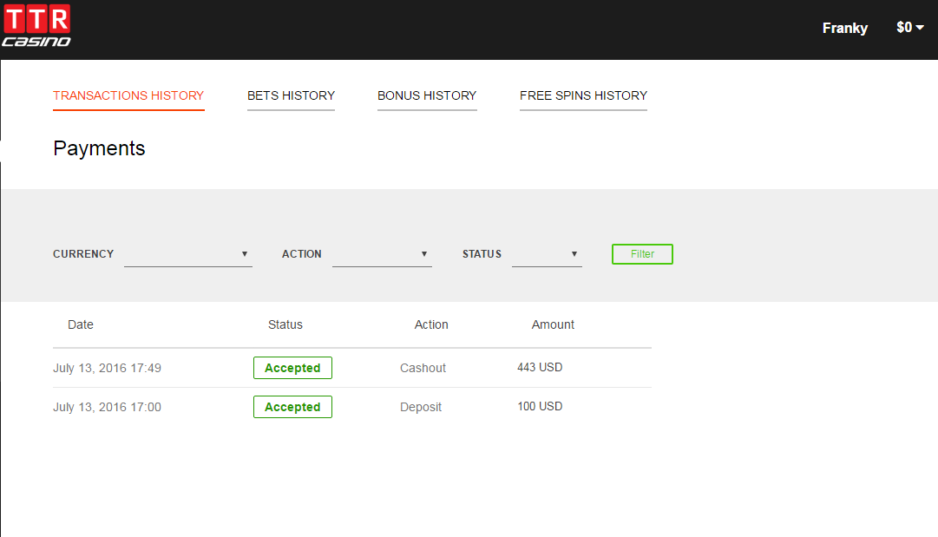Click the Franky username
Screen dimensions: 938x537
coord(844,28)
